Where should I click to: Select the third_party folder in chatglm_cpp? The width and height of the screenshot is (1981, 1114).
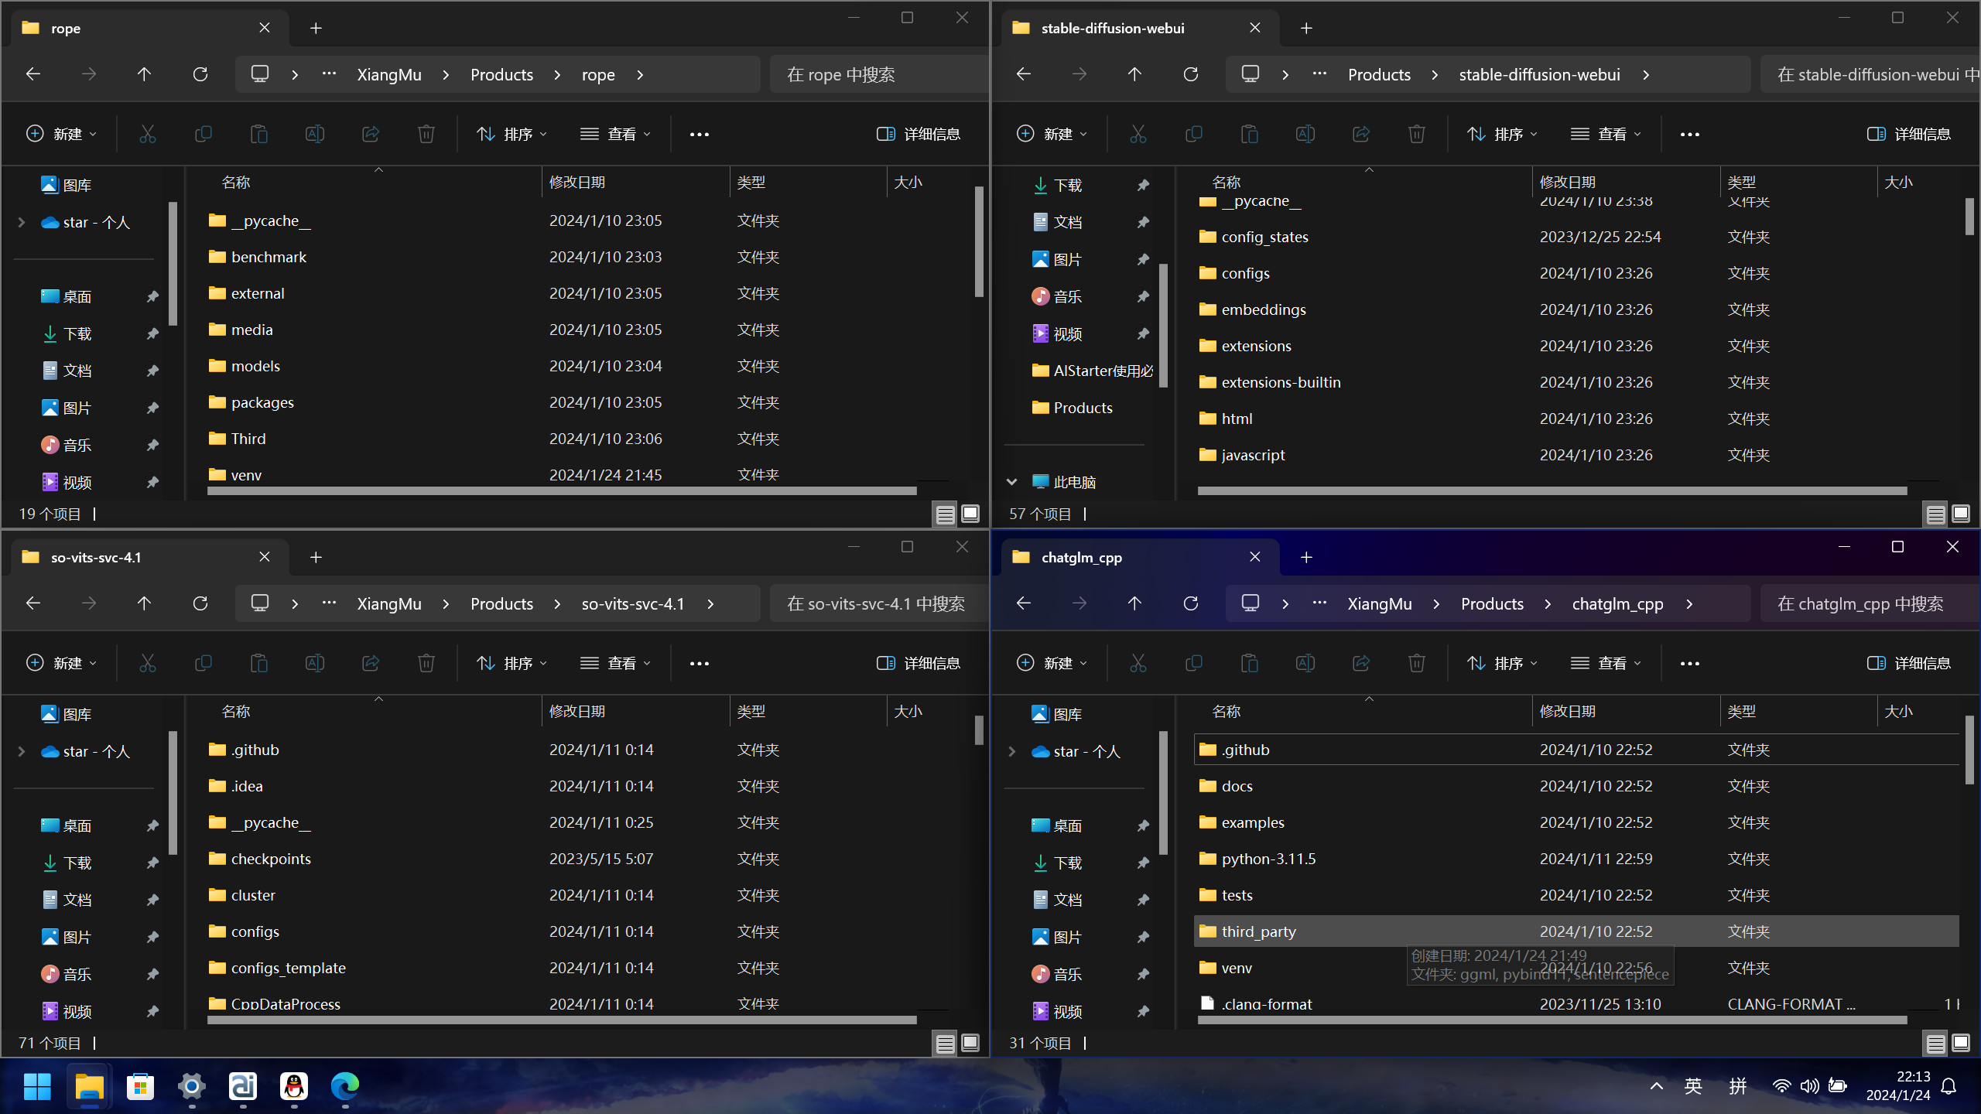(1576, 931)
